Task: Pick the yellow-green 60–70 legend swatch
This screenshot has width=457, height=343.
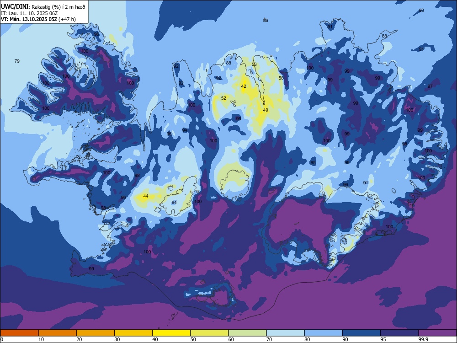Action: (x=247, y=333)
